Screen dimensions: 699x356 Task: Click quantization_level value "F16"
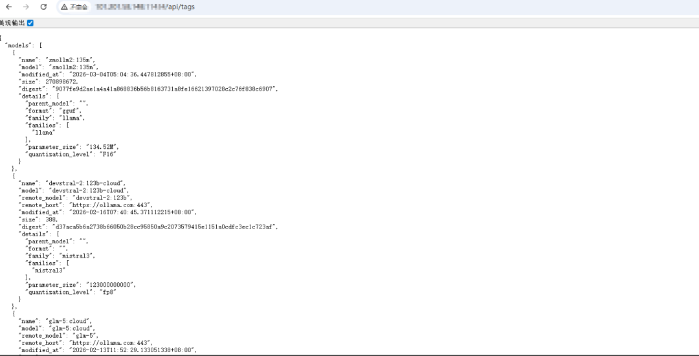(107, 154)
